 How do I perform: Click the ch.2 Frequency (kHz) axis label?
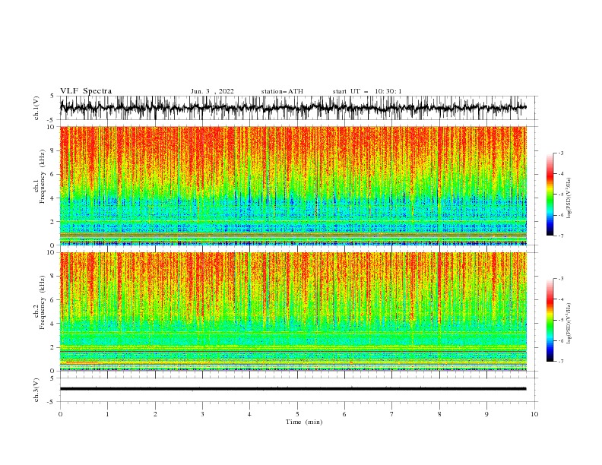point(40,302)
